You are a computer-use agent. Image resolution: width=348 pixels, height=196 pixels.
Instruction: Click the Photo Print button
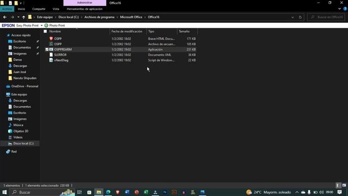(x=54, y=26)
